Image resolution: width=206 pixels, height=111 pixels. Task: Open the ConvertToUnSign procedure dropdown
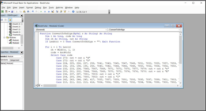(x=179, y=30)
